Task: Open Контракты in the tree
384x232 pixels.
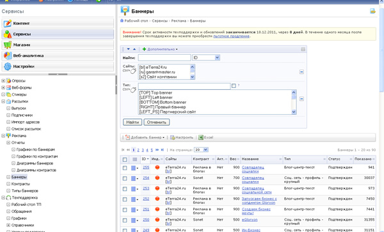Action: coord(20,184)
